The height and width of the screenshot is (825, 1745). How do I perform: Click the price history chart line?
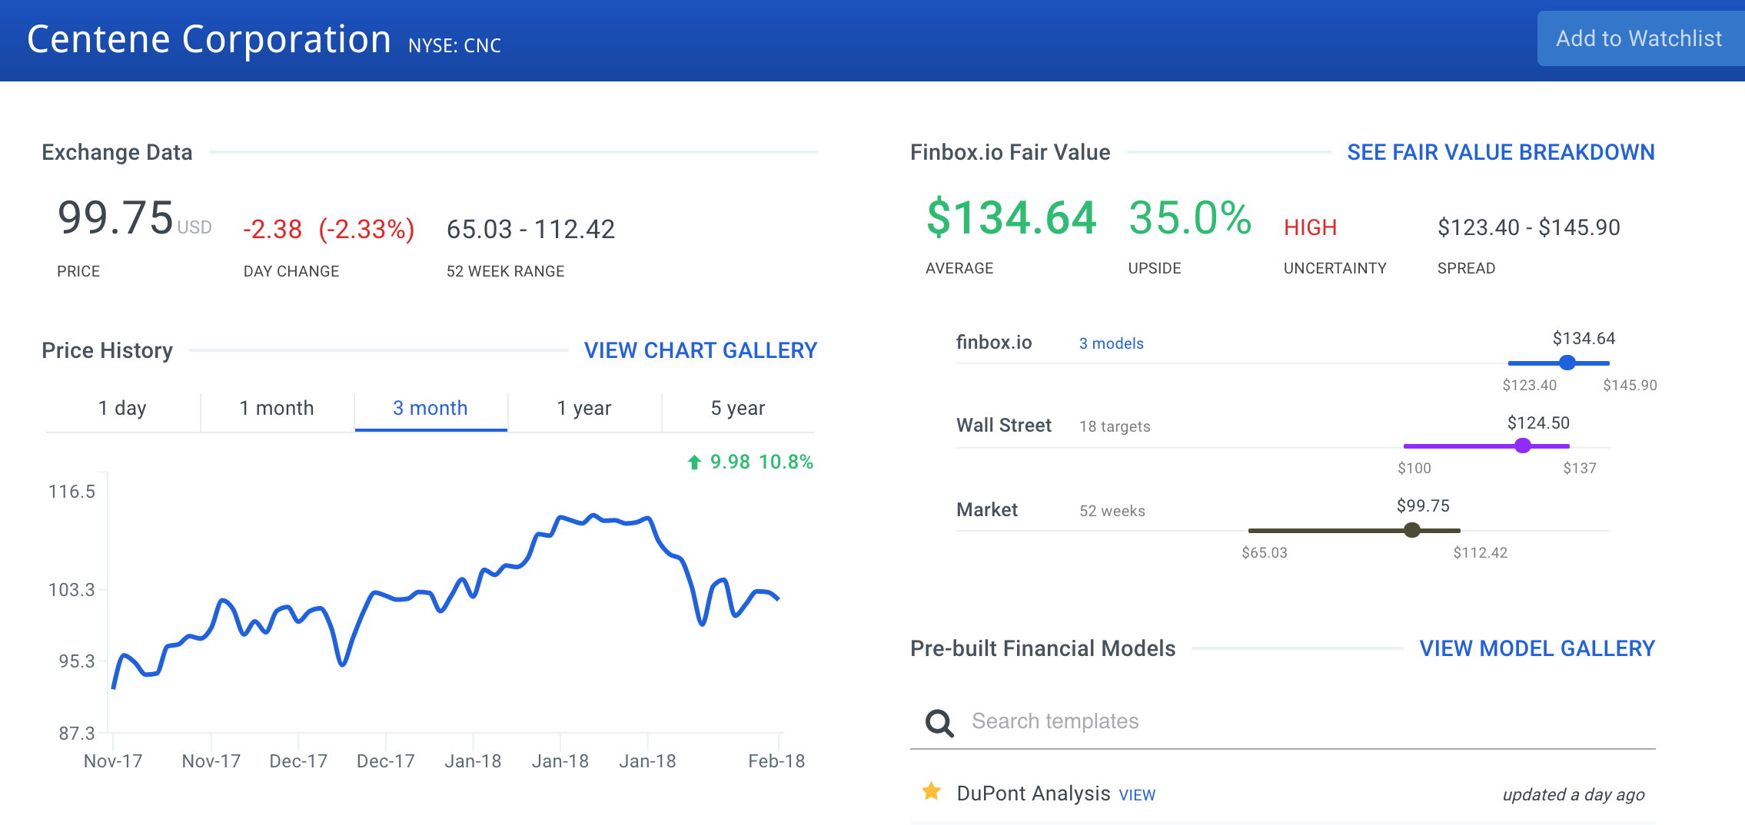[x=446, y=601]
